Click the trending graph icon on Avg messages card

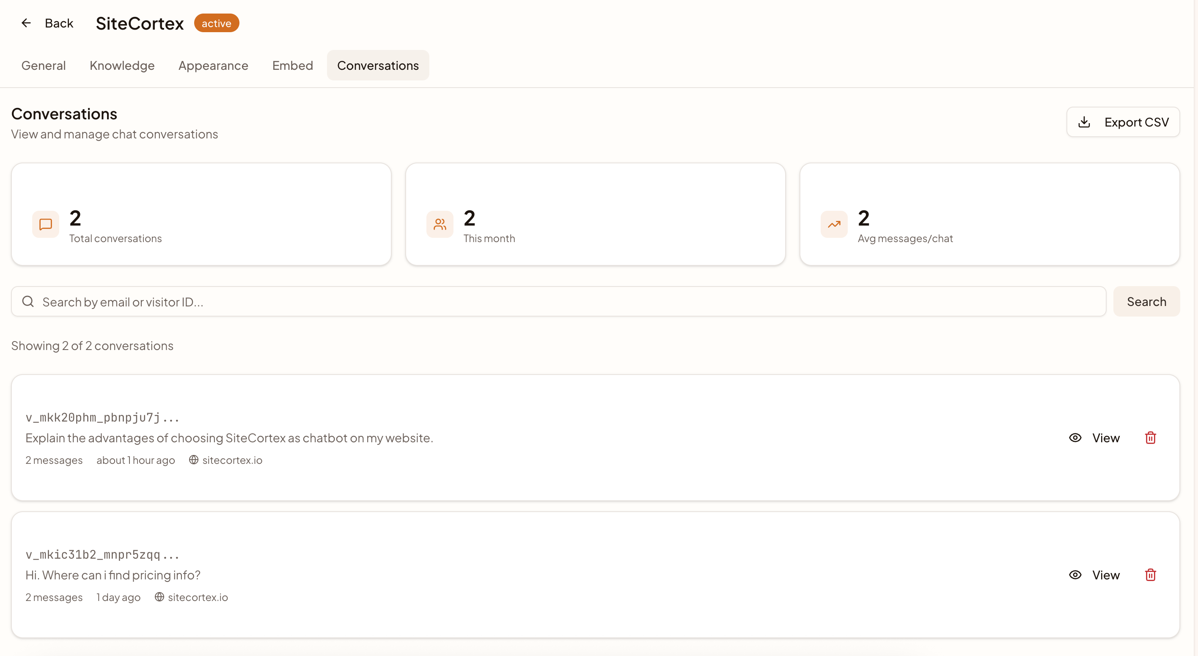pyautogui.click(x=833, y=225)
